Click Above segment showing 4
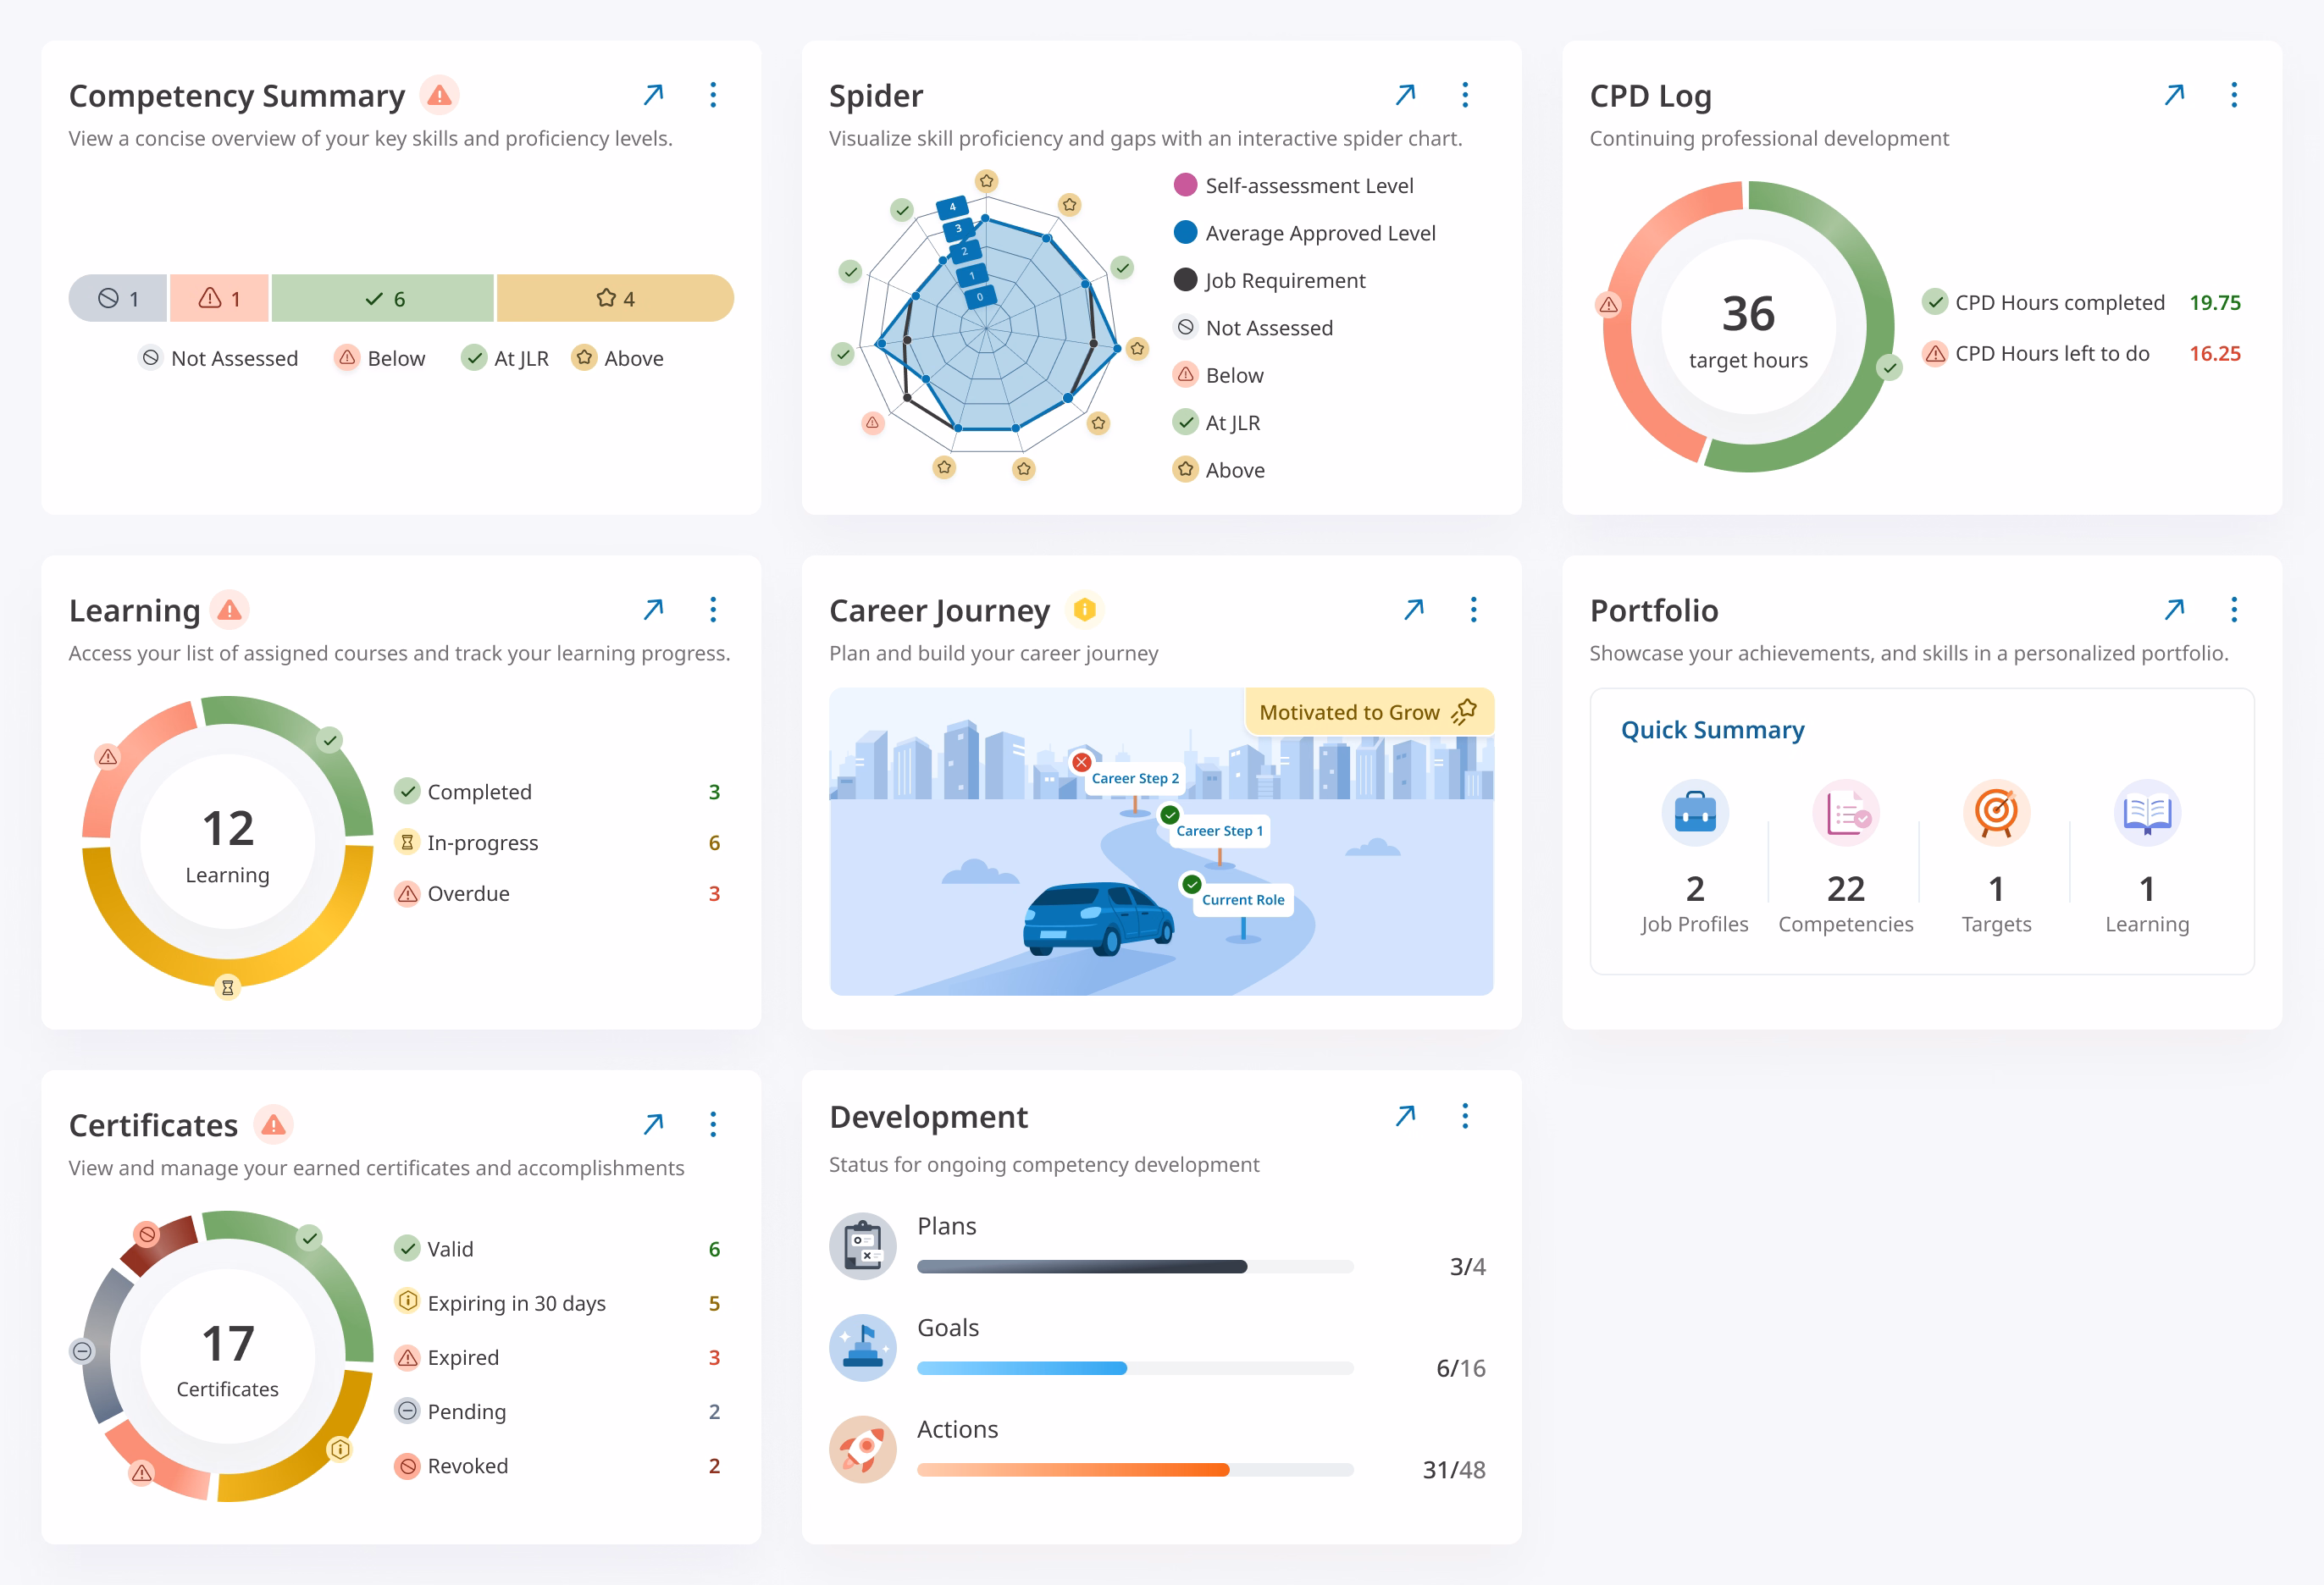Screen dimensions: 2324x1585 point(615,298)
